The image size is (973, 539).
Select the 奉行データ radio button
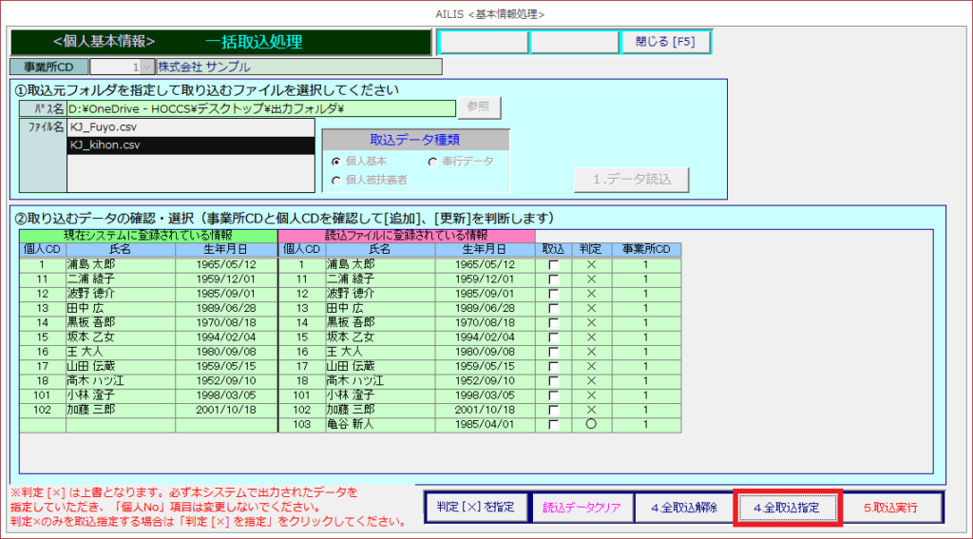[x=433, y=162]
